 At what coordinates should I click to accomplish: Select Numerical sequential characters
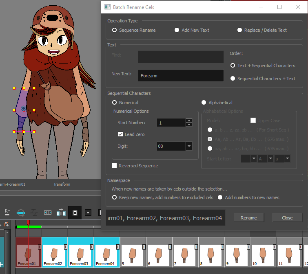114,103
